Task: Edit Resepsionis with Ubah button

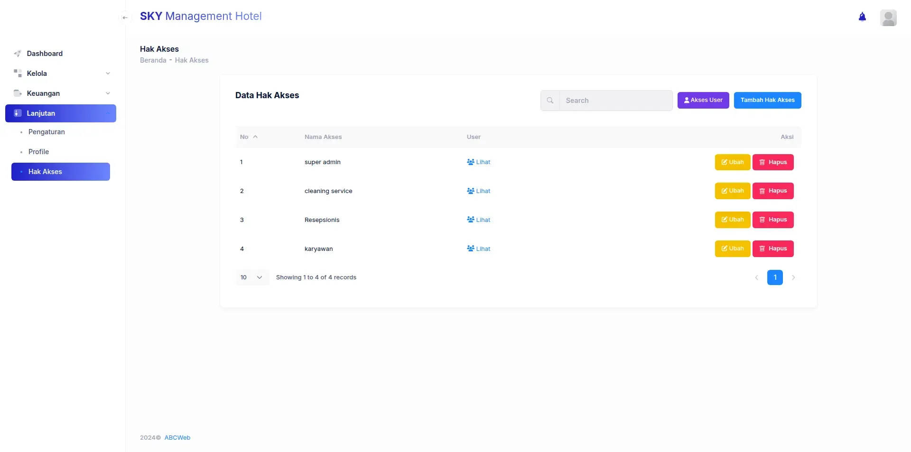Action: pyautogui.click(x=733, y=220)
